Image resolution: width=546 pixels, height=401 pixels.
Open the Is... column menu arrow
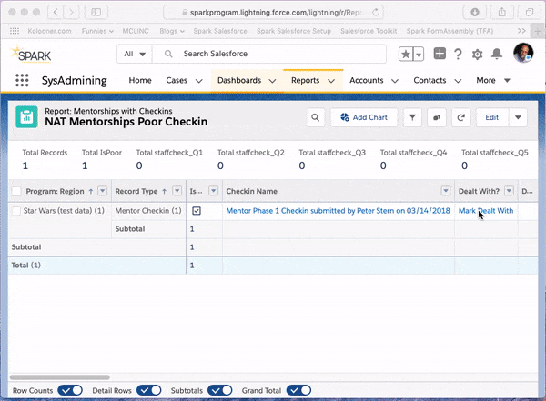pyautogui.click(x=213, y=191)
